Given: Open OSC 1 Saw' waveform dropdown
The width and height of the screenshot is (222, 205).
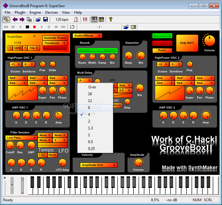Looking at the screenshot, I should pyautogui.click(x=17, y=78).
